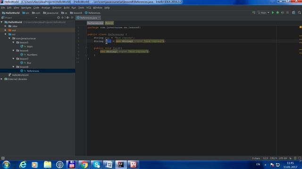This screenshot has height=169, width=302.
Task: Open the Main run configuration dropdown
Action: click(264, 13)
